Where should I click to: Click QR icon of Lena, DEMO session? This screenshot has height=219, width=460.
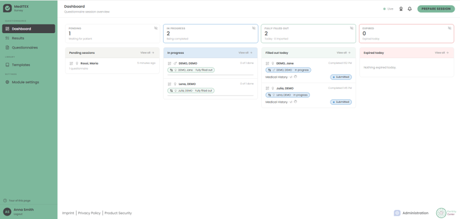(x=169, y=84)
